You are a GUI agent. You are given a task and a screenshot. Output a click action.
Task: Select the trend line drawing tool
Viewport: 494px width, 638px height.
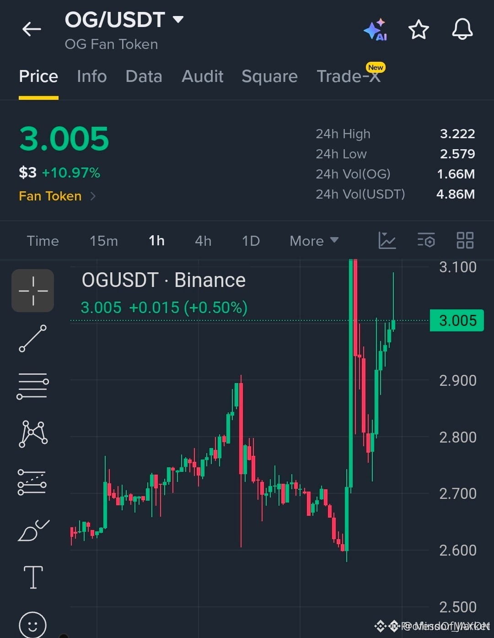tap(33, 339)
